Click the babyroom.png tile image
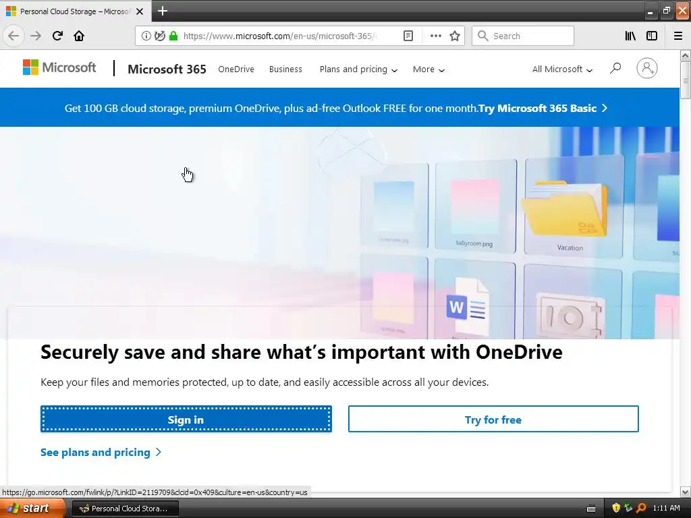This screenshot has height=518, width=691. click(475, 206)
